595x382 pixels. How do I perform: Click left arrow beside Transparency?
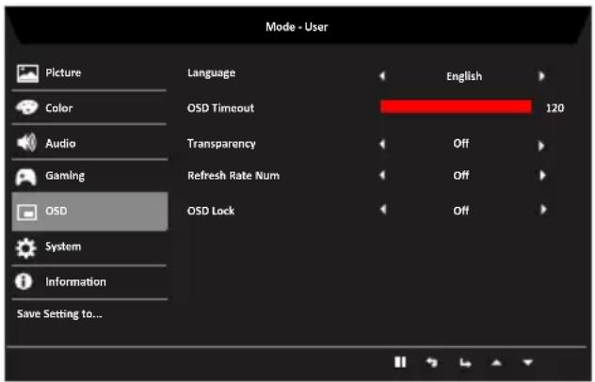point(382,144)
